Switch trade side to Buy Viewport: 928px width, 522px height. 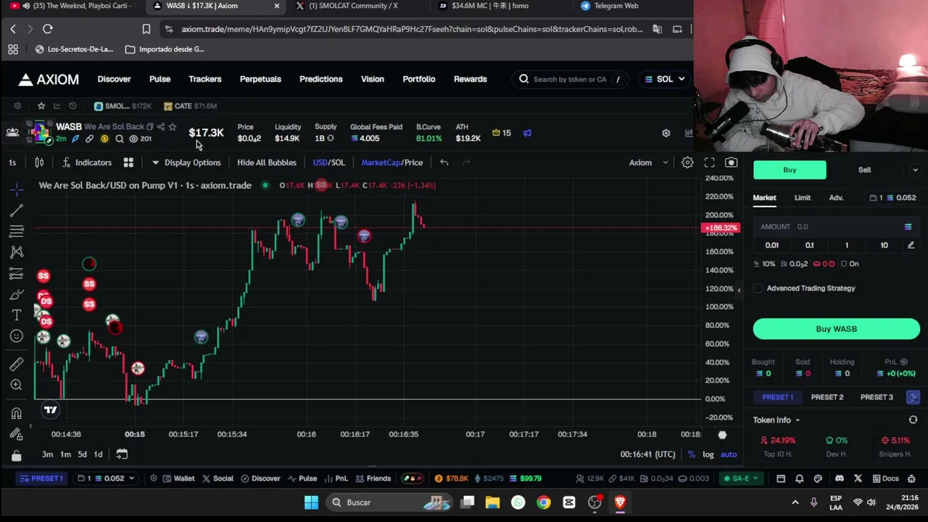coord(790,170)
